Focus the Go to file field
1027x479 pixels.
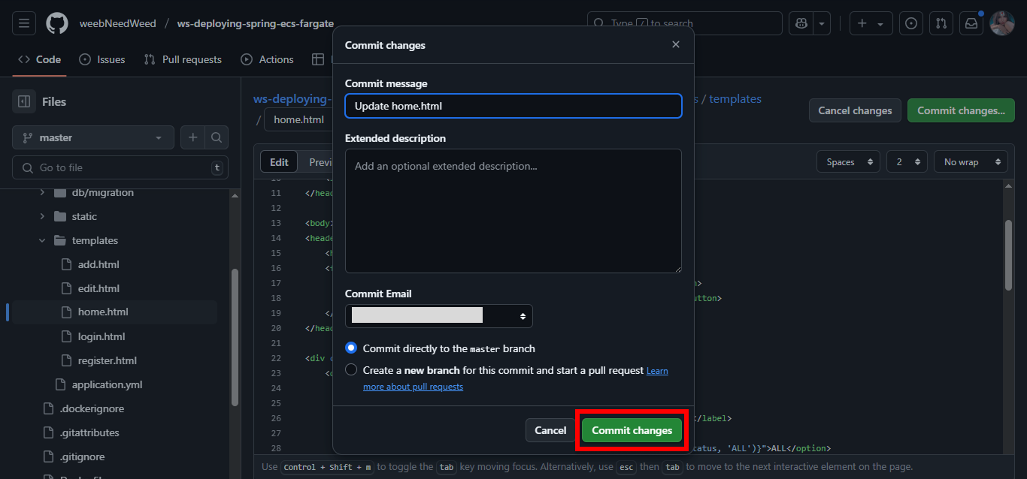pos(120,167)
